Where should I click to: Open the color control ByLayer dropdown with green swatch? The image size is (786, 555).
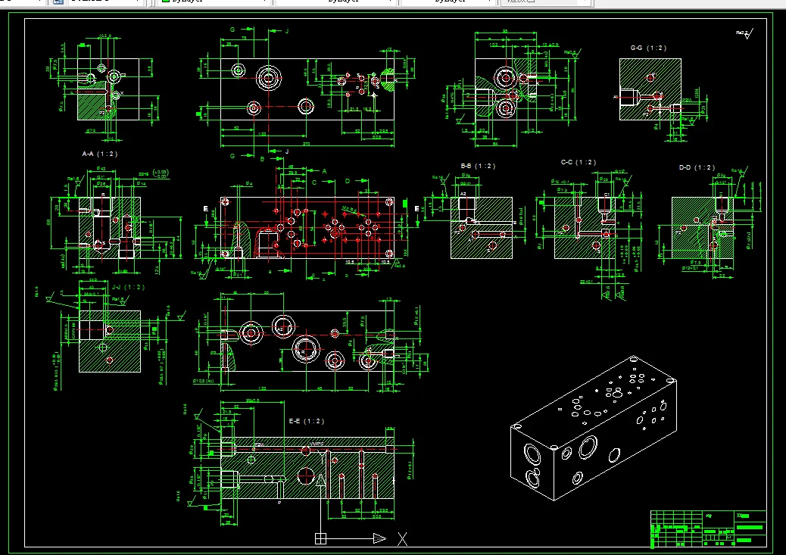[x=215, y=2]
